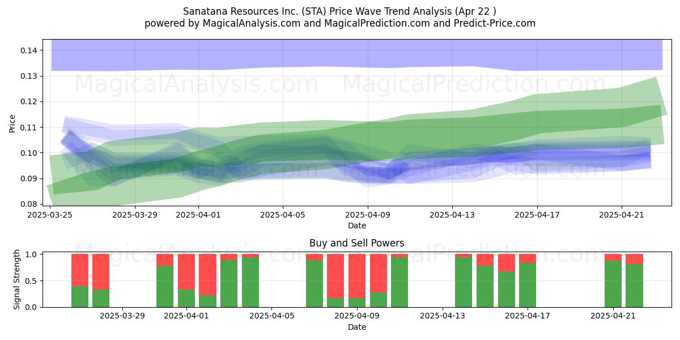Click the 2025-04-13 date tick on price chart

[452, 215]
